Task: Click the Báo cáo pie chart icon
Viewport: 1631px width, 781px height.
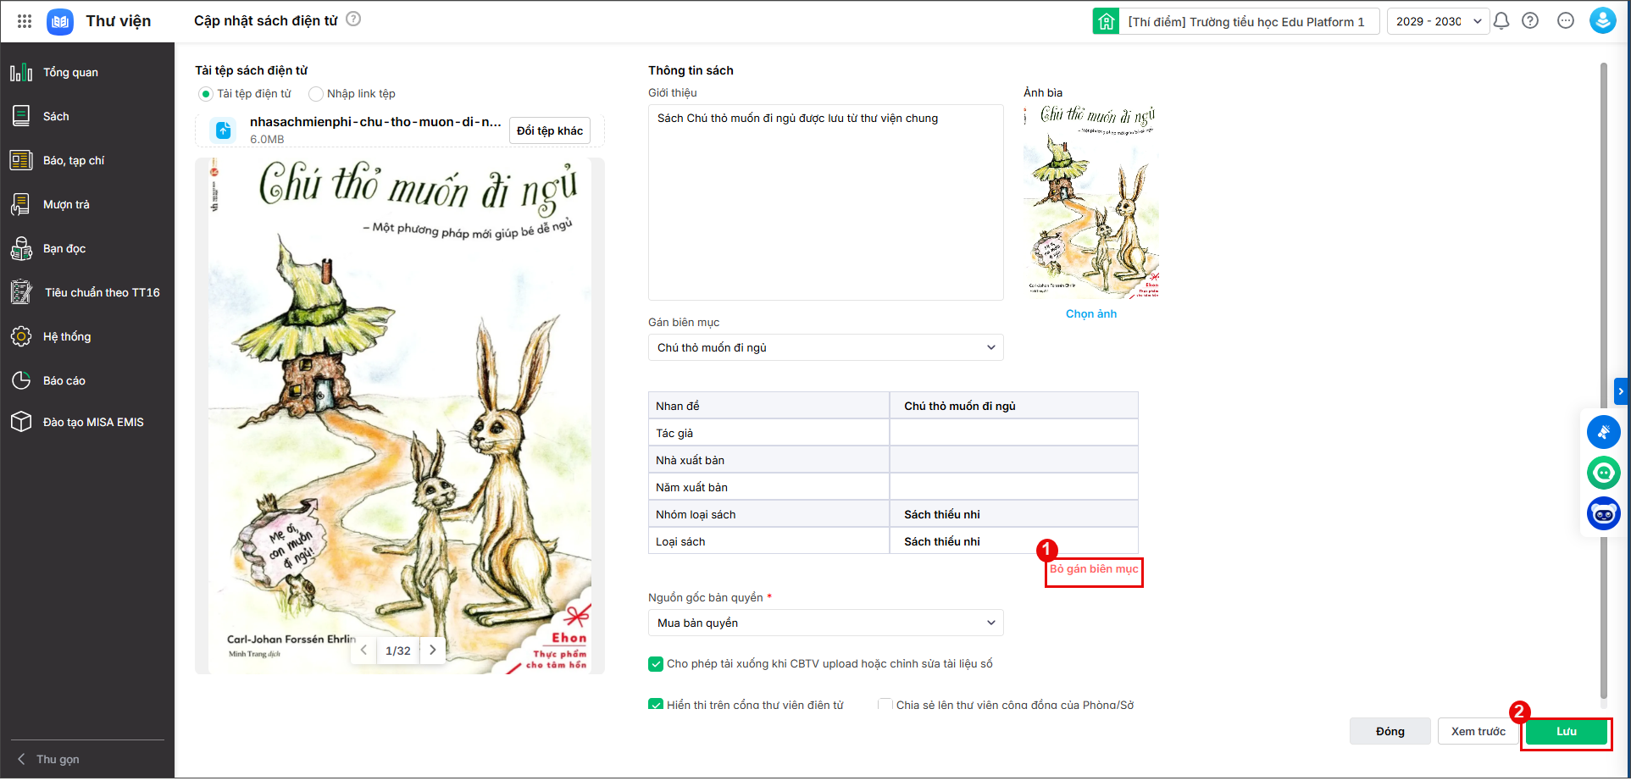Action: 21,380
